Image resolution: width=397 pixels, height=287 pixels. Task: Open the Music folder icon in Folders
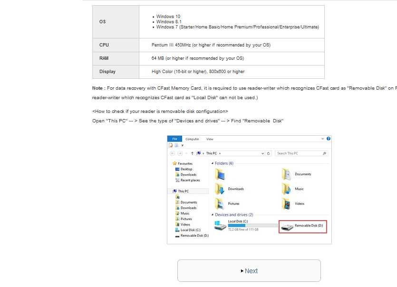[x=286, y=189]
